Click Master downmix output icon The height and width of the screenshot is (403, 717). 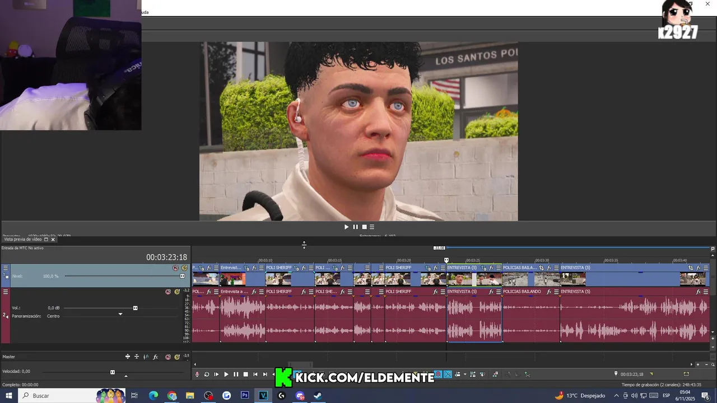137,357
